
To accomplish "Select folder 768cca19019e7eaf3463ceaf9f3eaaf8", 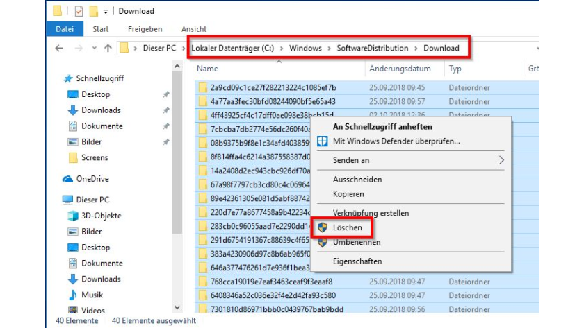I will pos(271,282).
